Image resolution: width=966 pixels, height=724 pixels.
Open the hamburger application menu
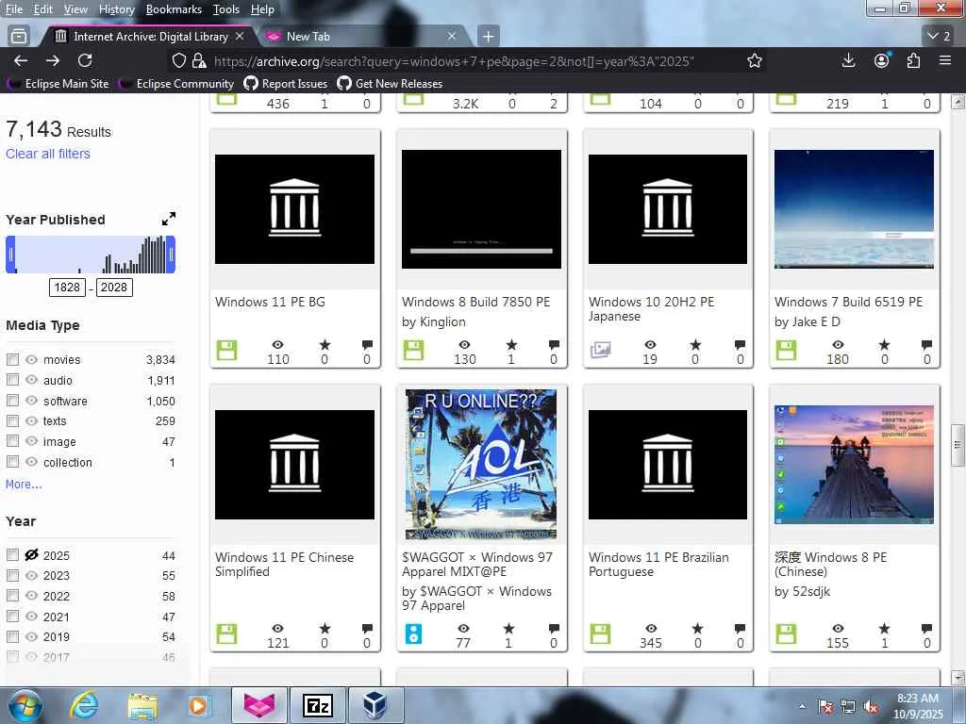pyautogui.click(x=945, y=60)
